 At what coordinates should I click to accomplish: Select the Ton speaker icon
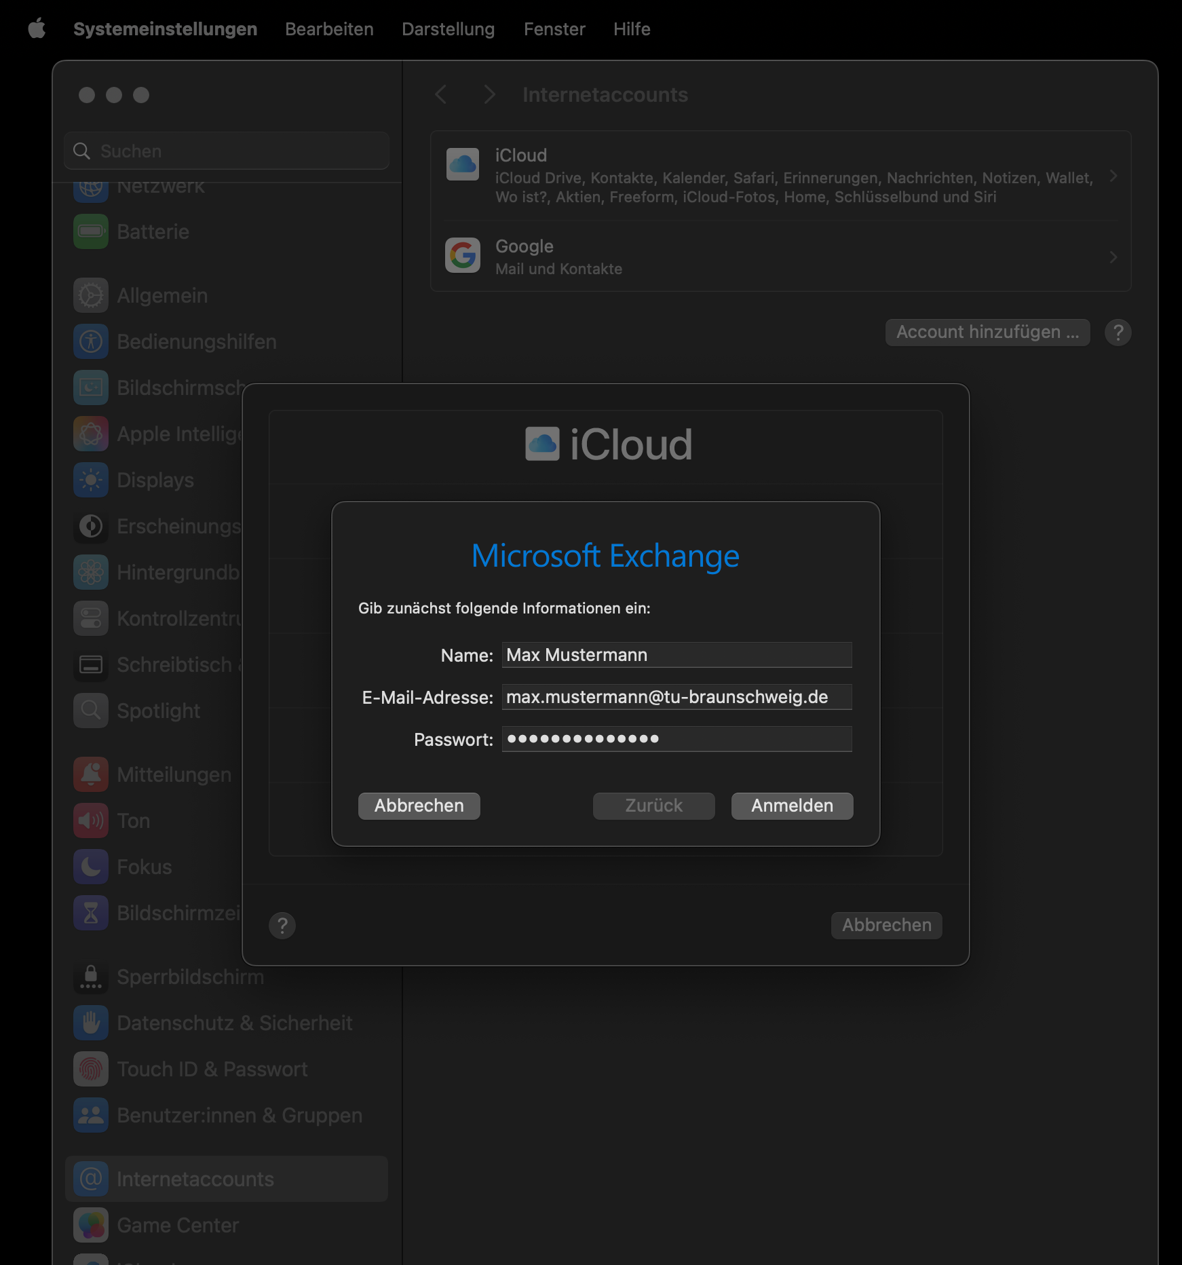91,820
